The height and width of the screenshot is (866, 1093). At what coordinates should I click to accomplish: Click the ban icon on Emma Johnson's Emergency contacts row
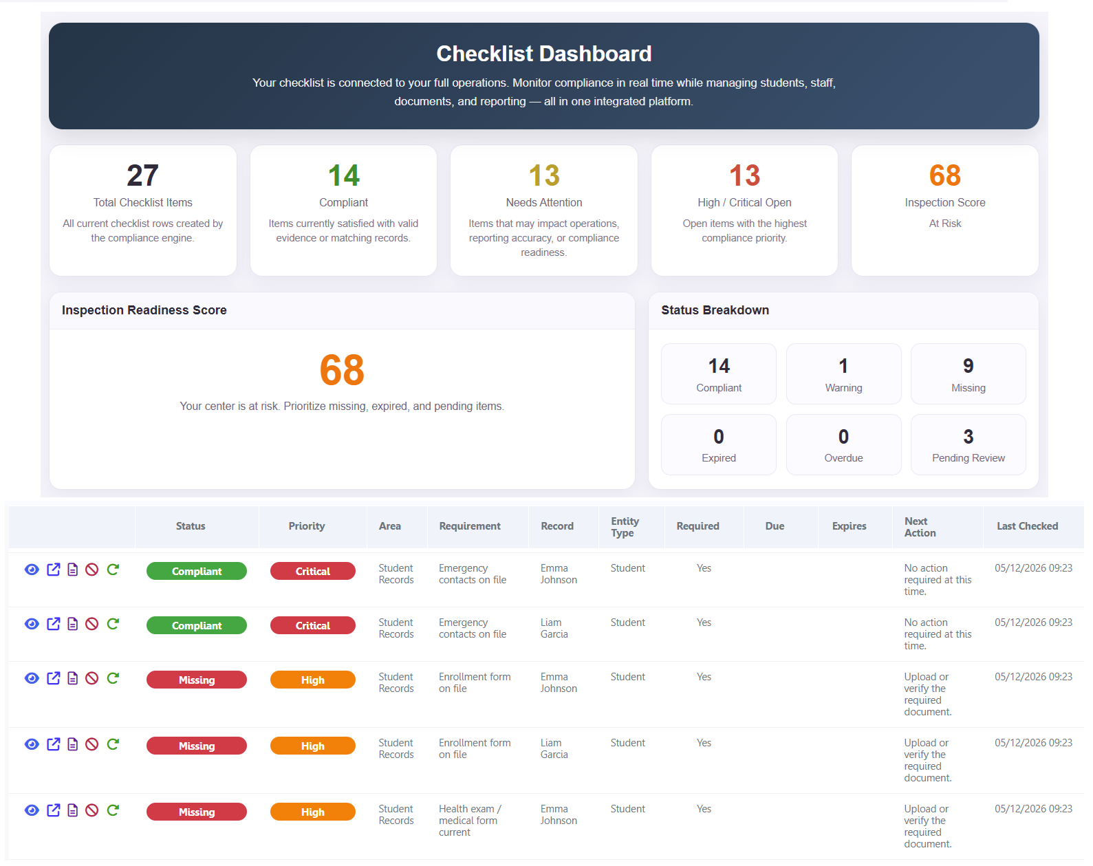(x=91, y=570)
